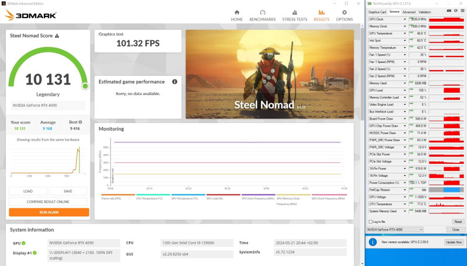Image resolution: width=467 pixels, height=266 pixels.
Task: Open OPTIONS gear icon
Action: point(344,12)
